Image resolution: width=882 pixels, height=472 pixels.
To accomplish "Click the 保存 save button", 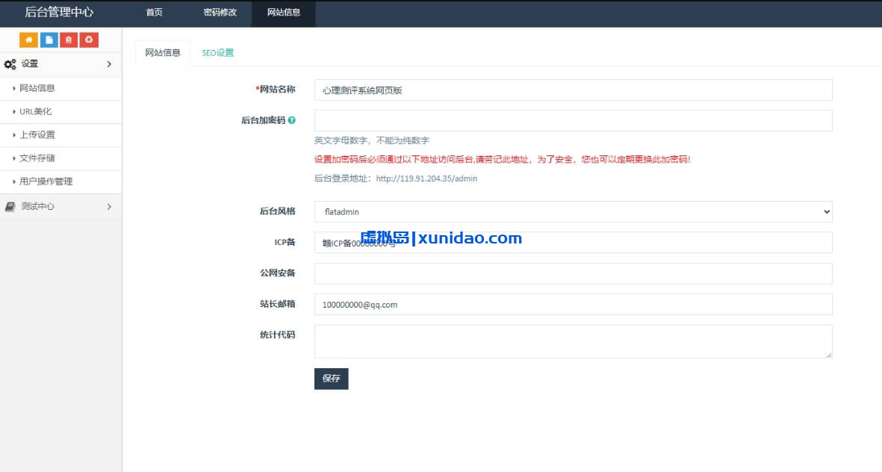I will click(331, 379).
